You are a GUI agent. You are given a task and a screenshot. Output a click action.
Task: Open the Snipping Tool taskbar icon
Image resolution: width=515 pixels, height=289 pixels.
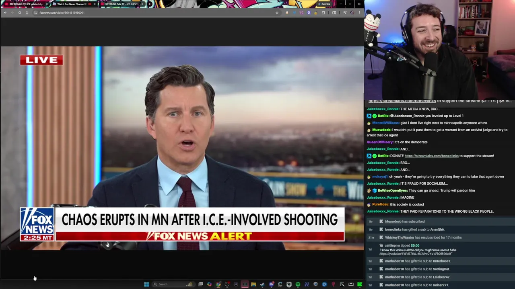coord(342,284)
